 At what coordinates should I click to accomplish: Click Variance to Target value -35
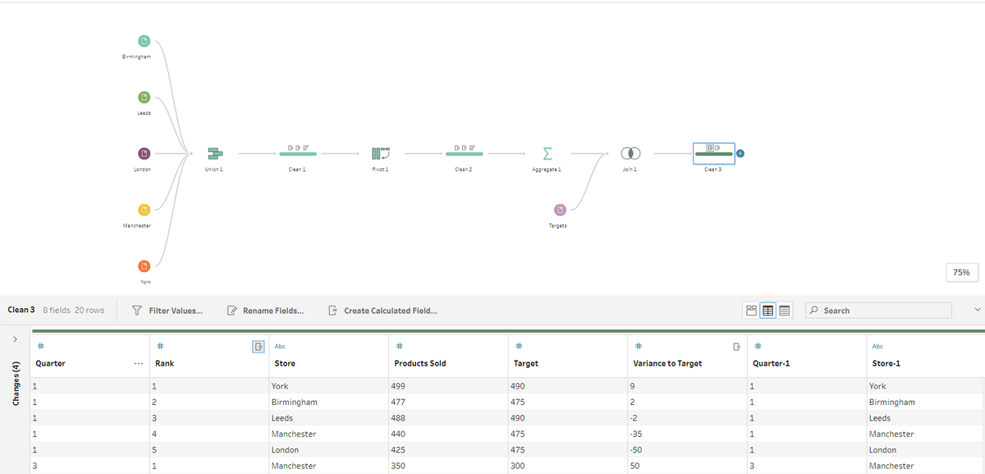(x=687, y=434)
